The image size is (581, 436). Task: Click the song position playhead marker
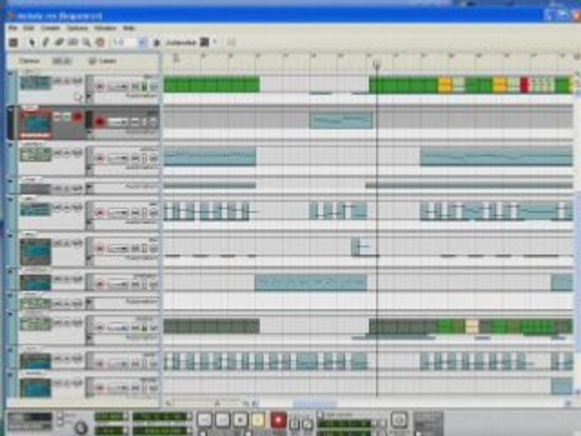point(377,65)
